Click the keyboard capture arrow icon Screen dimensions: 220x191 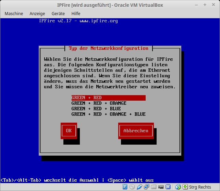185,187
